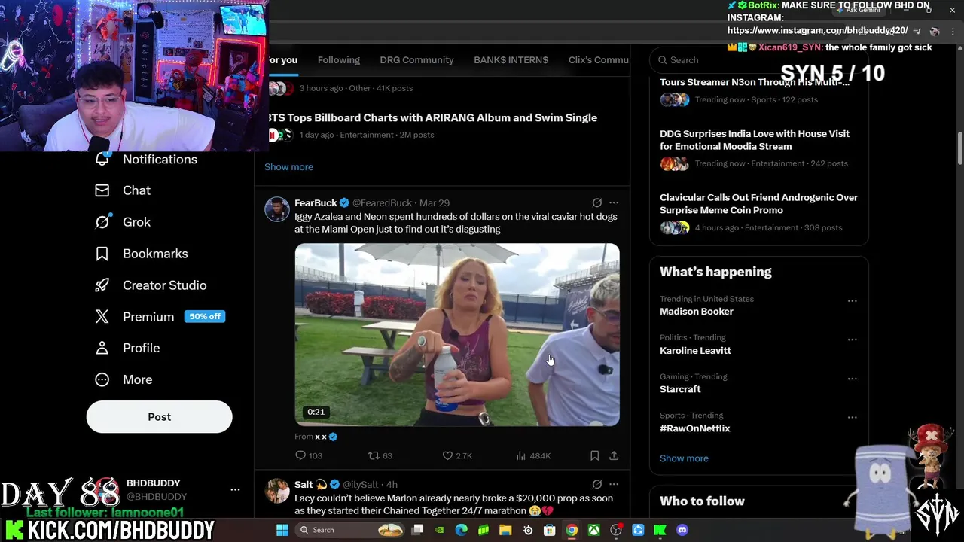Share the FearBuck post
The height and width of the screenshot is (542, 964).
click(x=614, y=455)
